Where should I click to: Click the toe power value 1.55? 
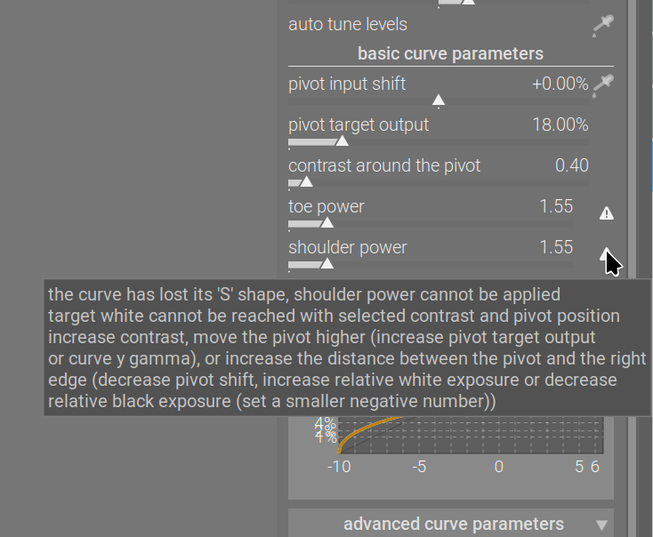(556, 206)
